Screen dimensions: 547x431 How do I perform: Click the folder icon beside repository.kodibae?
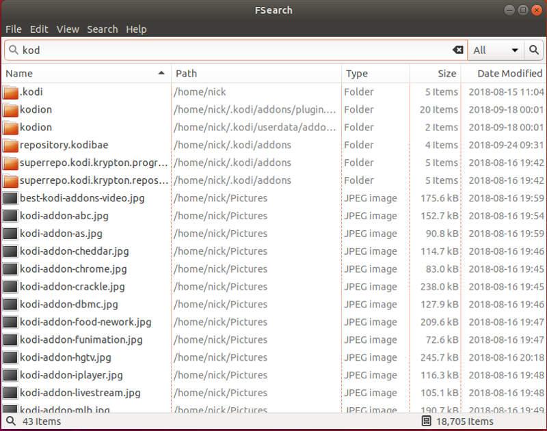pyautogui.click(x=9, y=145)
